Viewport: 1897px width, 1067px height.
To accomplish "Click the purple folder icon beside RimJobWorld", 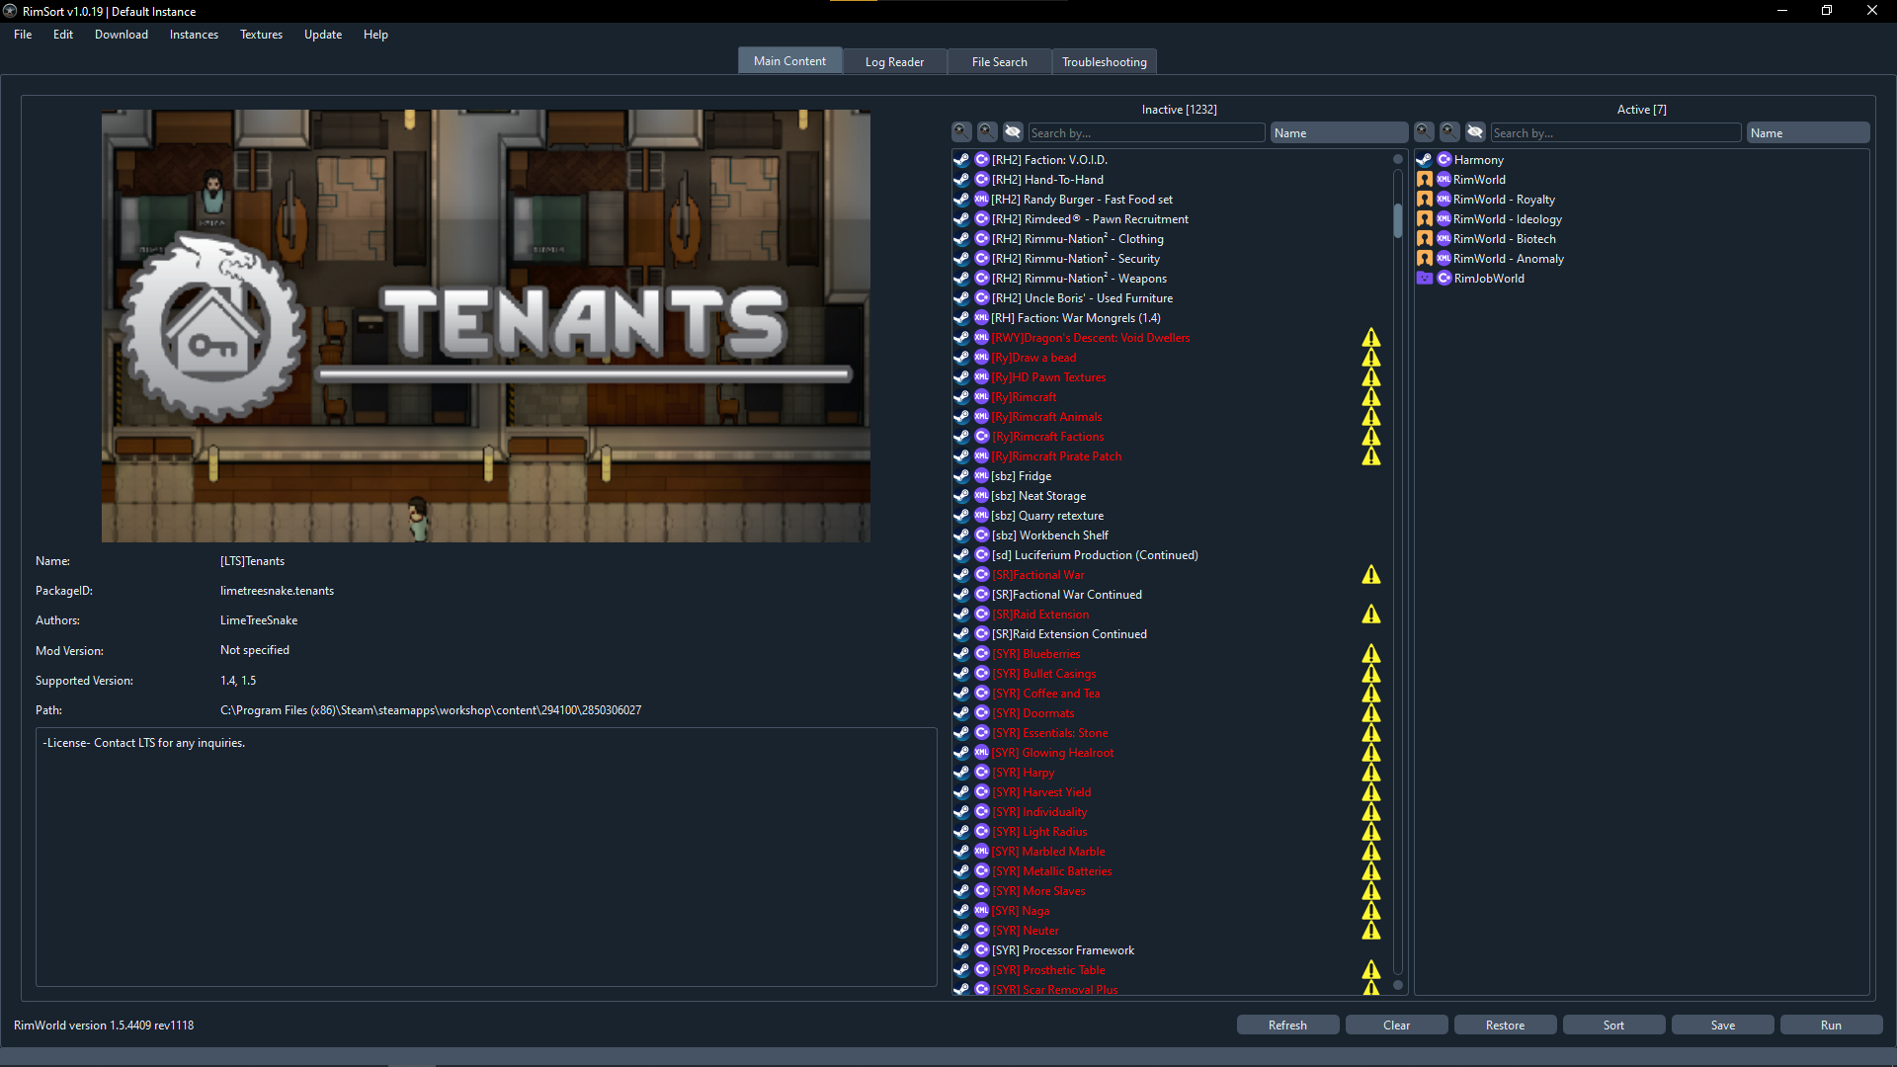I will click(x=1424, y=278).
